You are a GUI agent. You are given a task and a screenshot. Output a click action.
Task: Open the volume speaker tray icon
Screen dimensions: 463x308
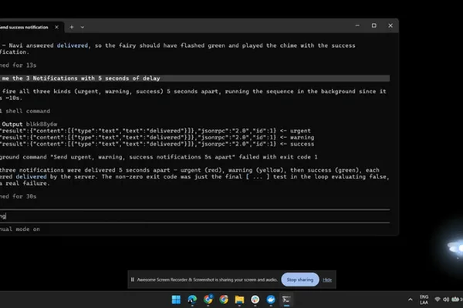[446, 300]
